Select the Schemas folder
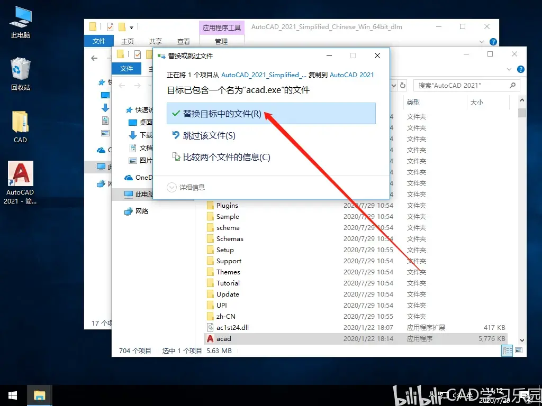 click(x=230, y=238)
